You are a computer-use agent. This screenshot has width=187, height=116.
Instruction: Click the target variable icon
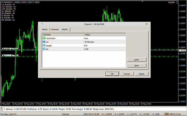[44, 46]
